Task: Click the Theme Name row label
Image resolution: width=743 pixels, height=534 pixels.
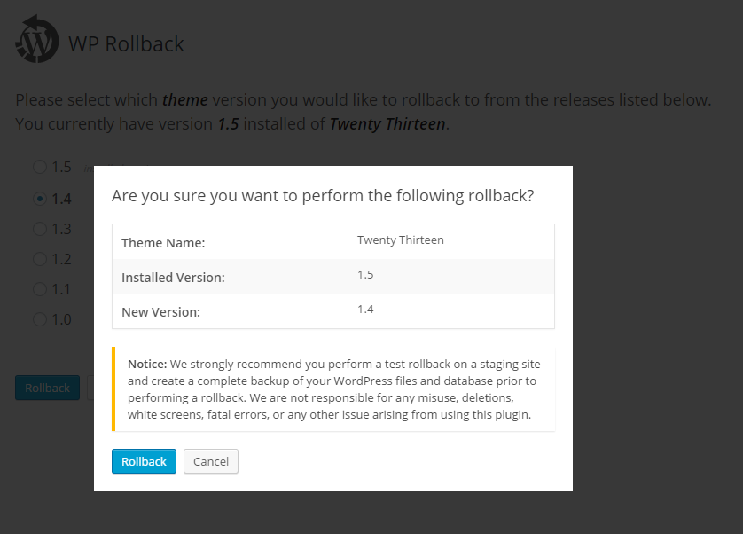Action: point(163,242)
